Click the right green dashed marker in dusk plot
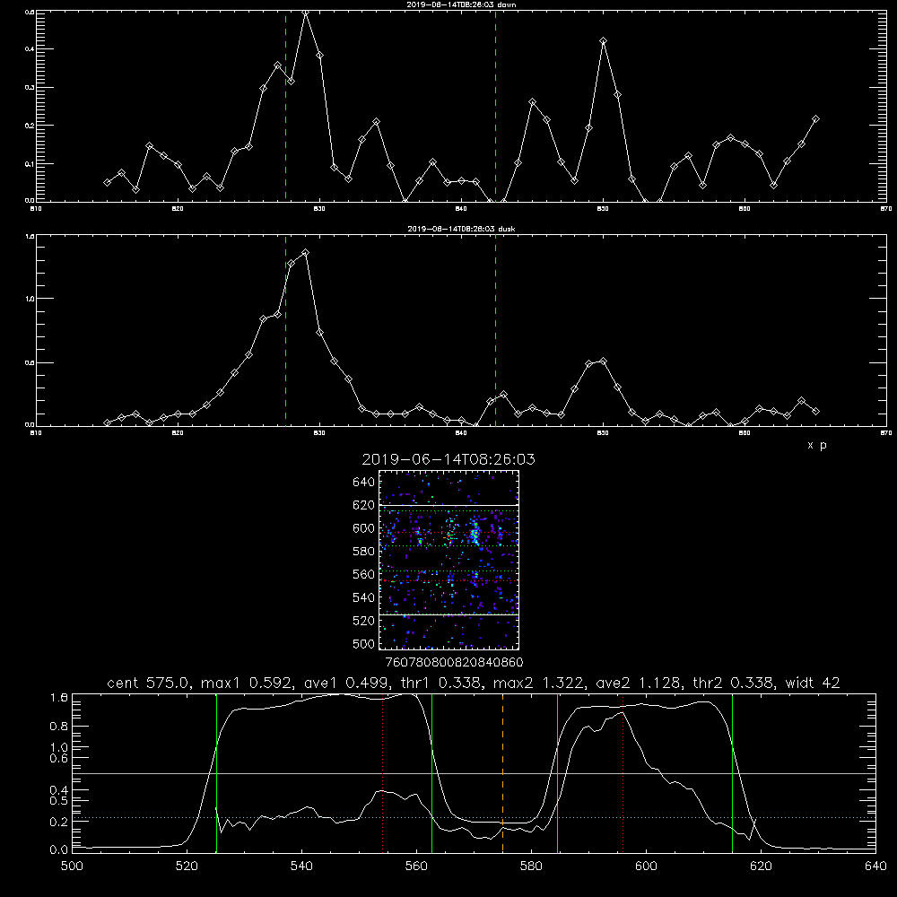 tap(495, 330)
